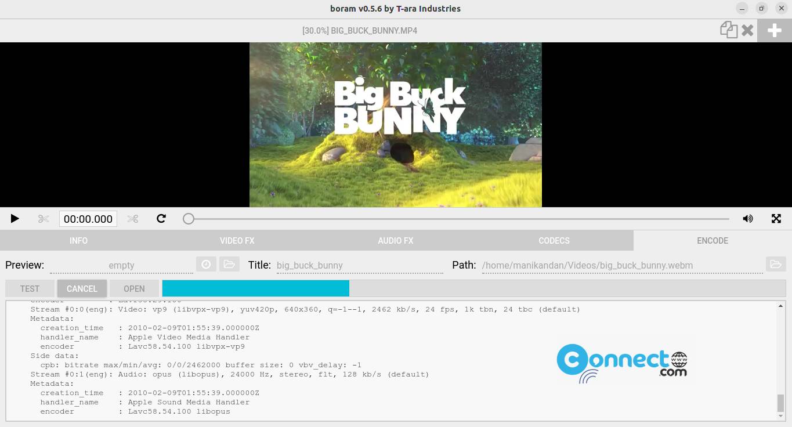The height and width of the screenshot is (427, 792).
Task: Click the log output scrollbar thumb
Action: [780, 403]
